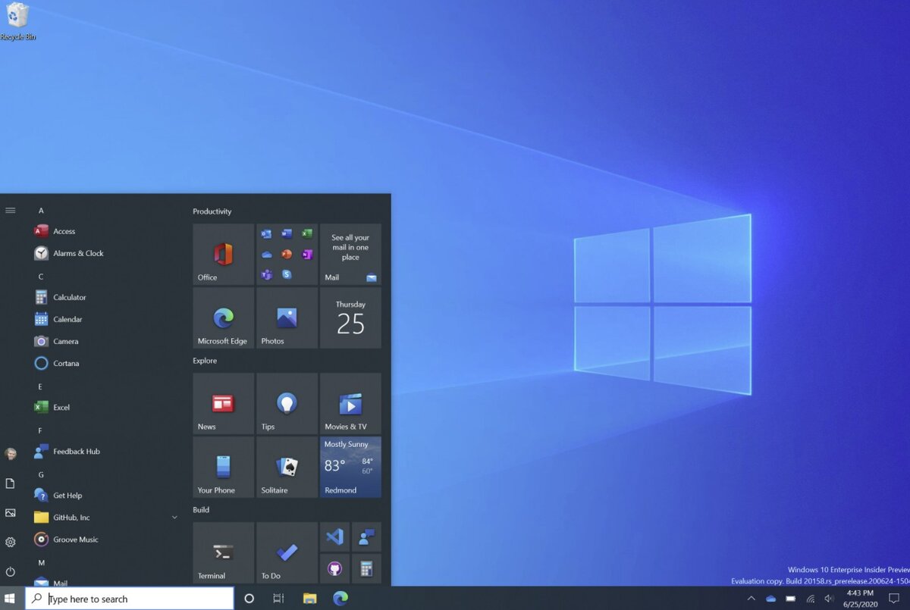This screenshot has height=610, width=910.
Task: Open the Feedback Hub small tile
Action: coord(366,536)
